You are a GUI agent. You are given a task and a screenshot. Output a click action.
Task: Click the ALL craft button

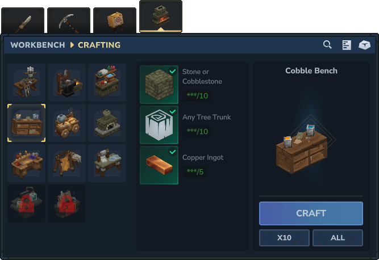338,238
